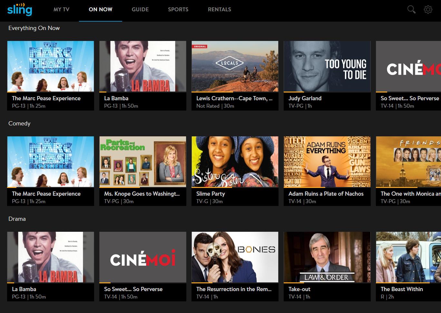Open the search magnifier icon
Screen dimensions: 441x313
(x=411, y=9)
